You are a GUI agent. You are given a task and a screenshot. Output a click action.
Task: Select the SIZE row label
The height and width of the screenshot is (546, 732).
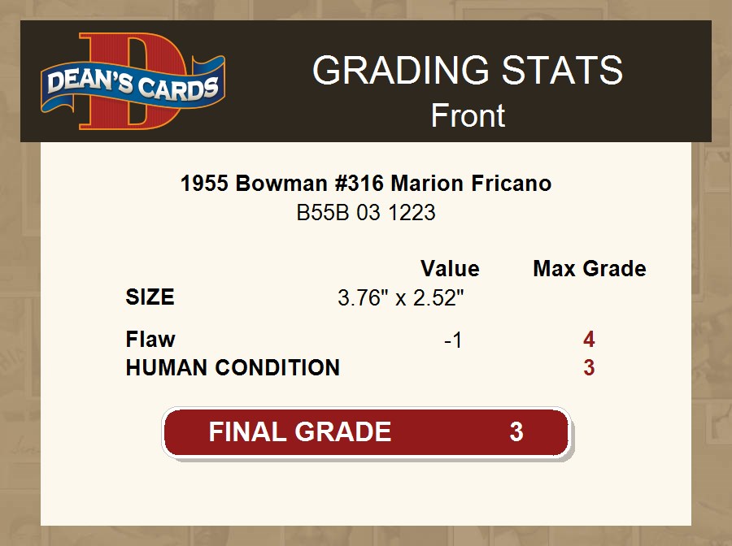[150, 297]
